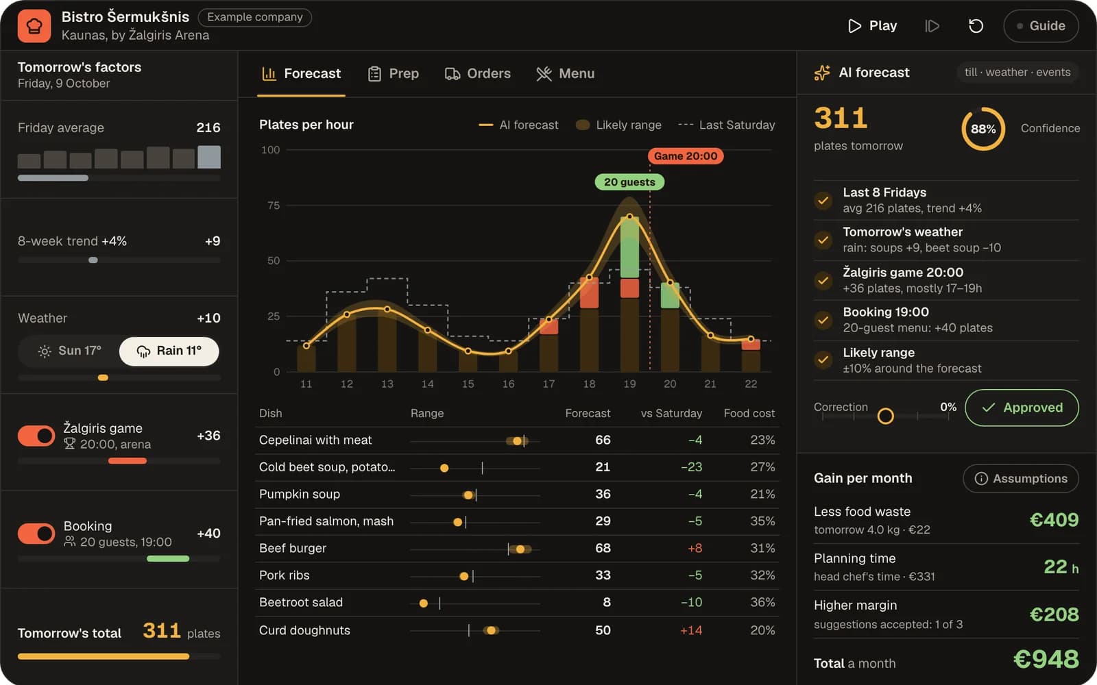This screenshot has width=1097, height=685.
Task: Start the demo with Play
Action: click(873, 26)
